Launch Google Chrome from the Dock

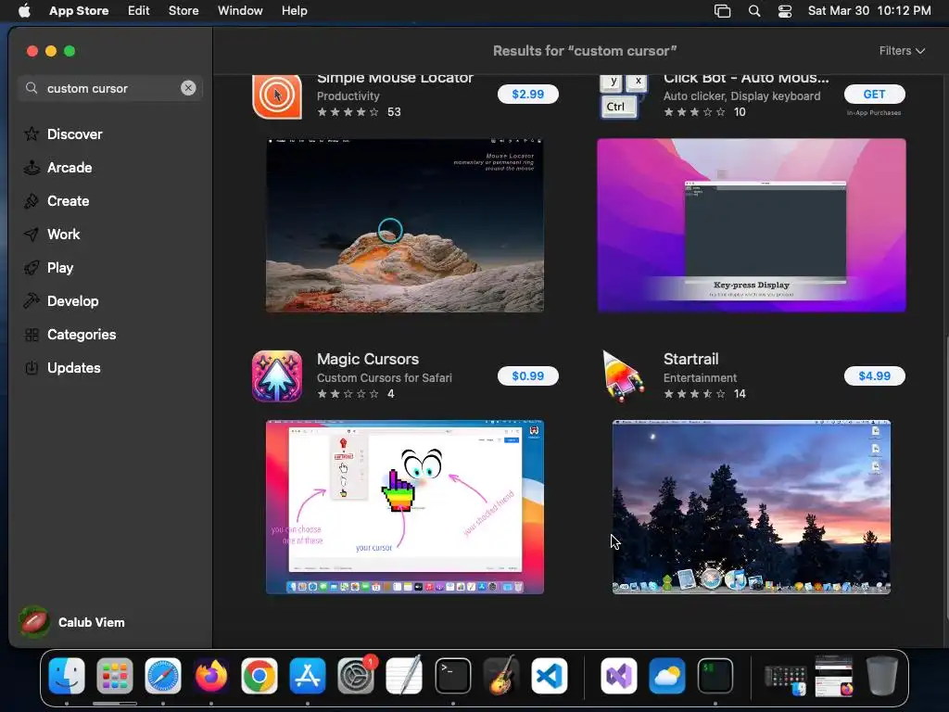click(x=259, y=676)
